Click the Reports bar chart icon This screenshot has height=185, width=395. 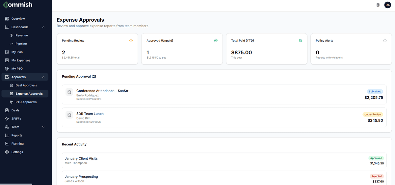point(7,135)
